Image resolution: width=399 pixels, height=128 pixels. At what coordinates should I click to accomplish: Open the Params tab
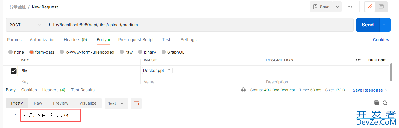14,40
